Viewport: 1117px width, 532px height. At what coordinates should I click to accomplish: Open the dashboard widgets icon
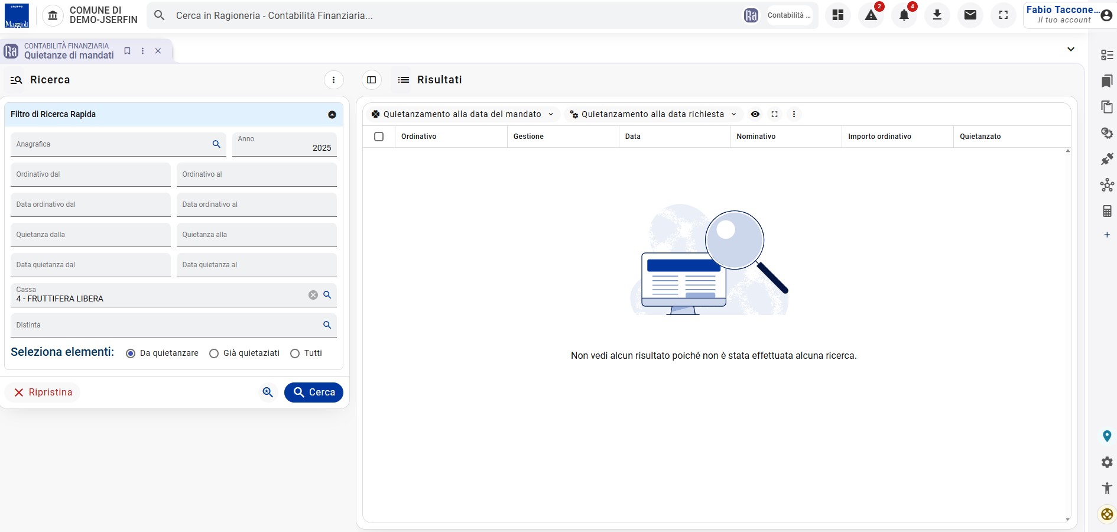[x=838, y=15]
